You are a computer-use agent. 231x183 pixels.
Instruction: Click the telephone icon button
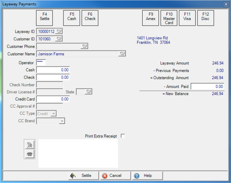[x=29, y=154]
